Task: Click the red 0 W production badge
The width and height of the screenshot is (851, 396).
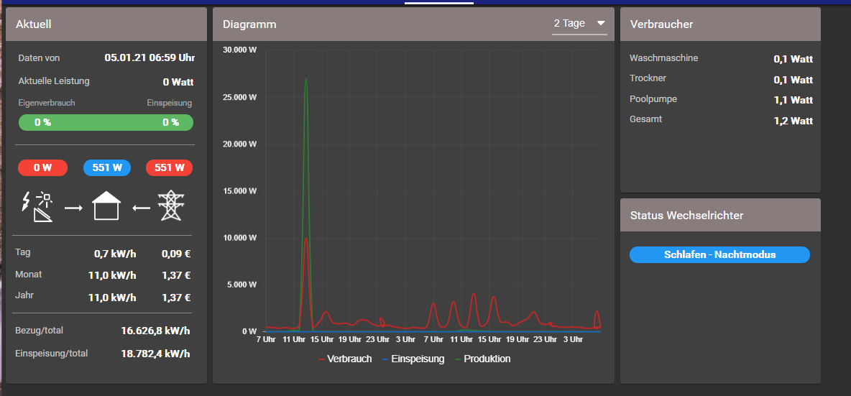Action: click(x=43, y=167)
